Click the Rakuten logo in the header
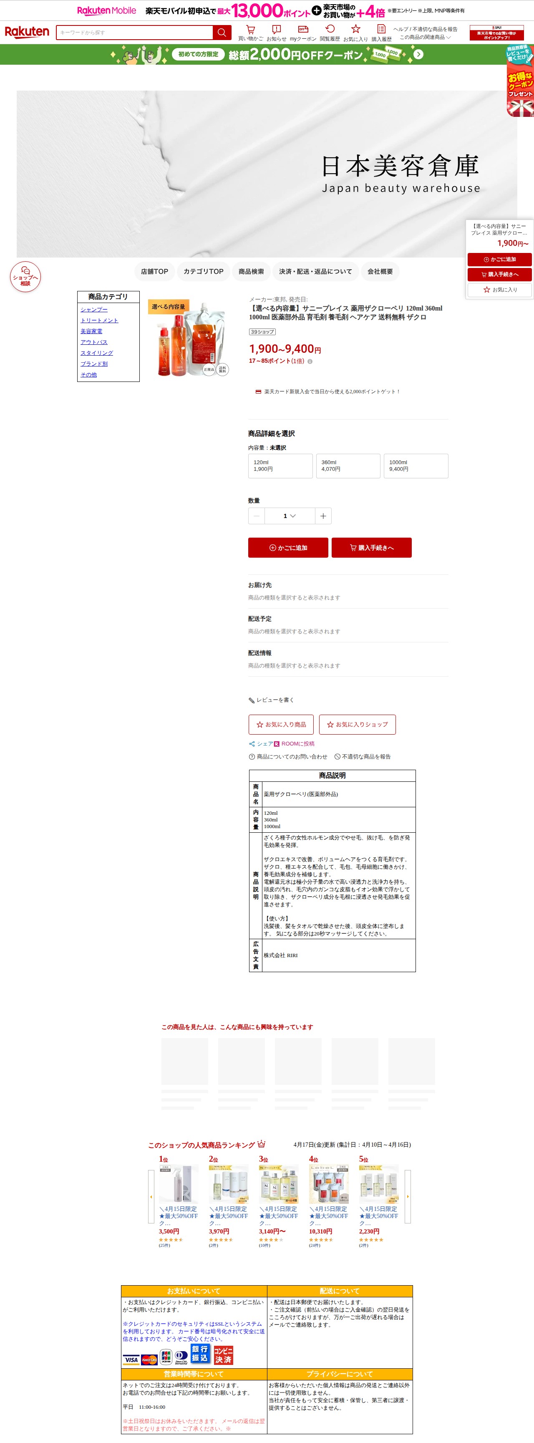The width and height of the screenshot is (534, 1443). (x=27, y=32)
